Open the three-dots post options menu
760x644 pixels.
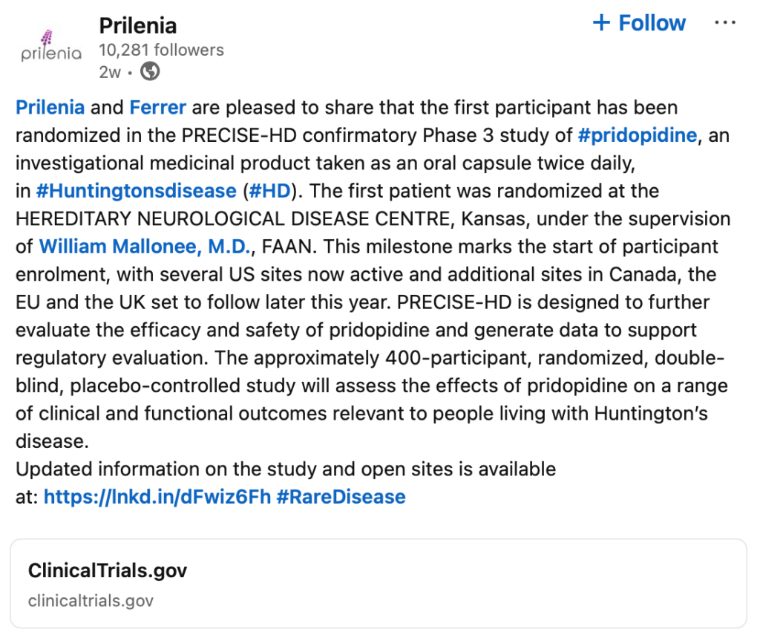coord(725,23)
